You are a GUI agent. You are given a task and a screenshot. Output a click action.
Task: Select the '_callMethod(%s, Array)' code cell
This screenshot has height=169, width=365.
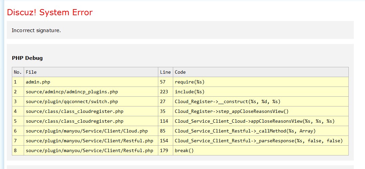(261, 131)
